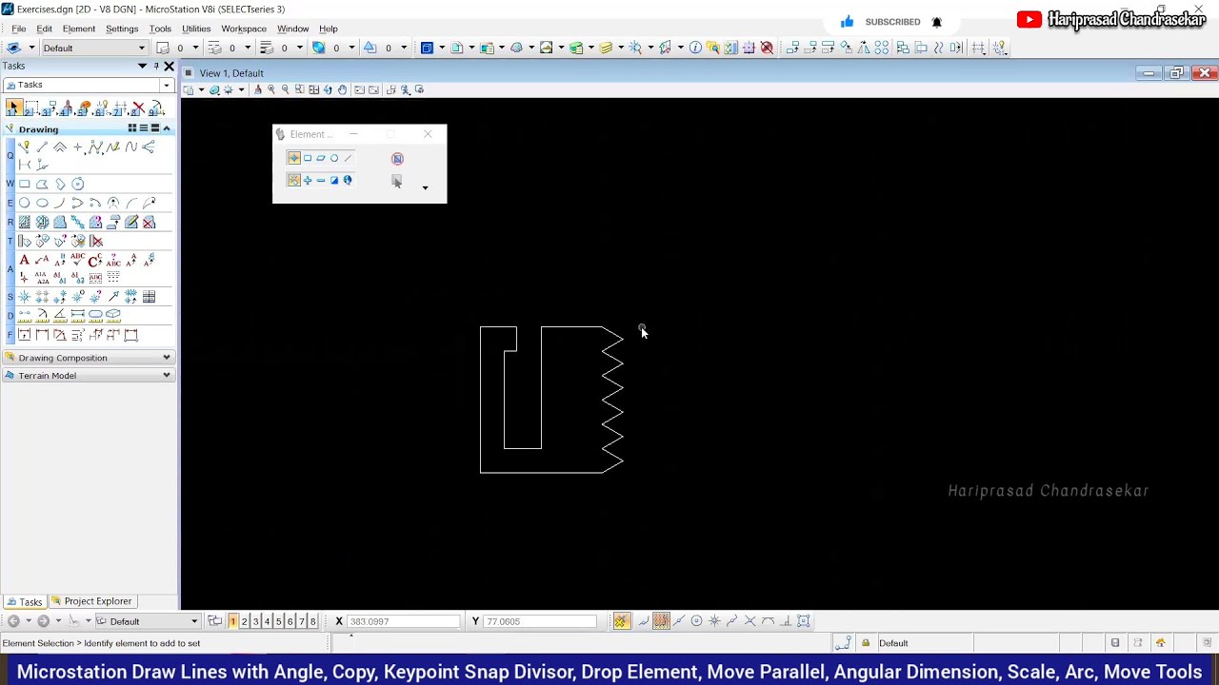Screen dimensions: 1219x685
Task: Click Rotate View in View 1 toolbar
Action: point(328,89)
